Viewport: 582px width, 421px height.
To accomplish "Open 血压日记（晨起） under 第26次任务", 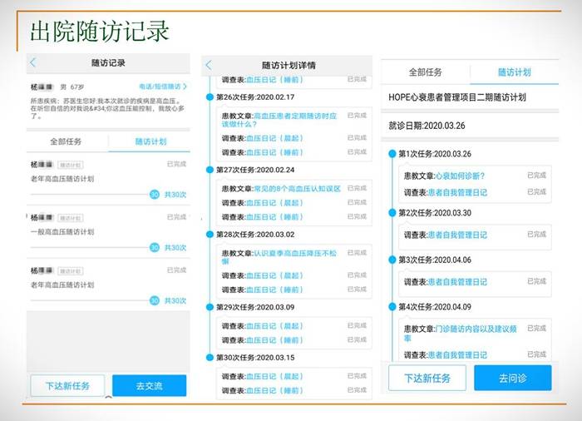I will pos(274,138).
